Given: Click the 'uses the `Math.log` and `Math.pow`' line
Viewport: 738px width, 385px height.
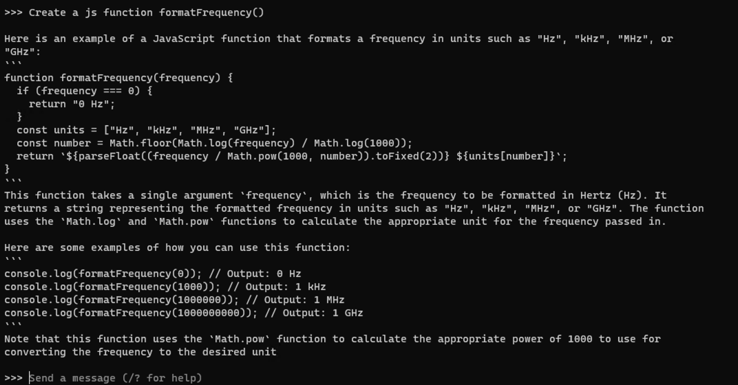Looking at the screenshot, I should [x=335, y=221].
